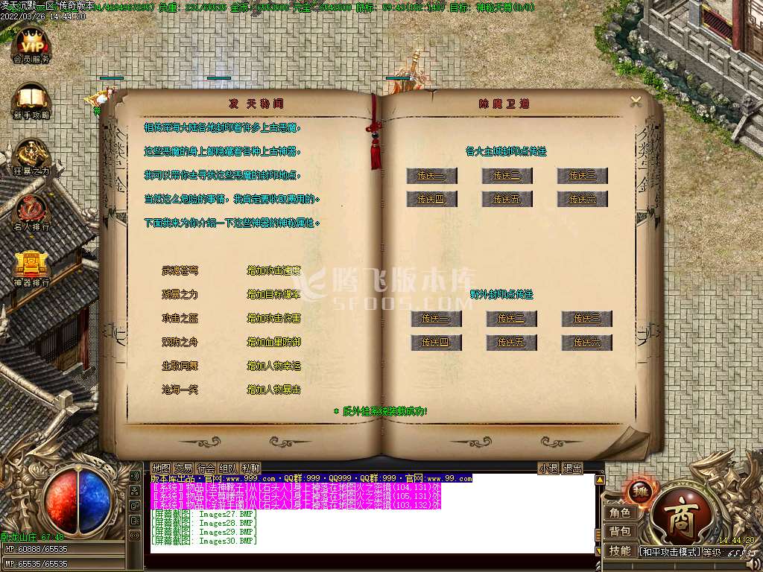This screenshot has width=763, height=572.
Task: Click the red and blue HP/MP orb
Action: (77, 500)
